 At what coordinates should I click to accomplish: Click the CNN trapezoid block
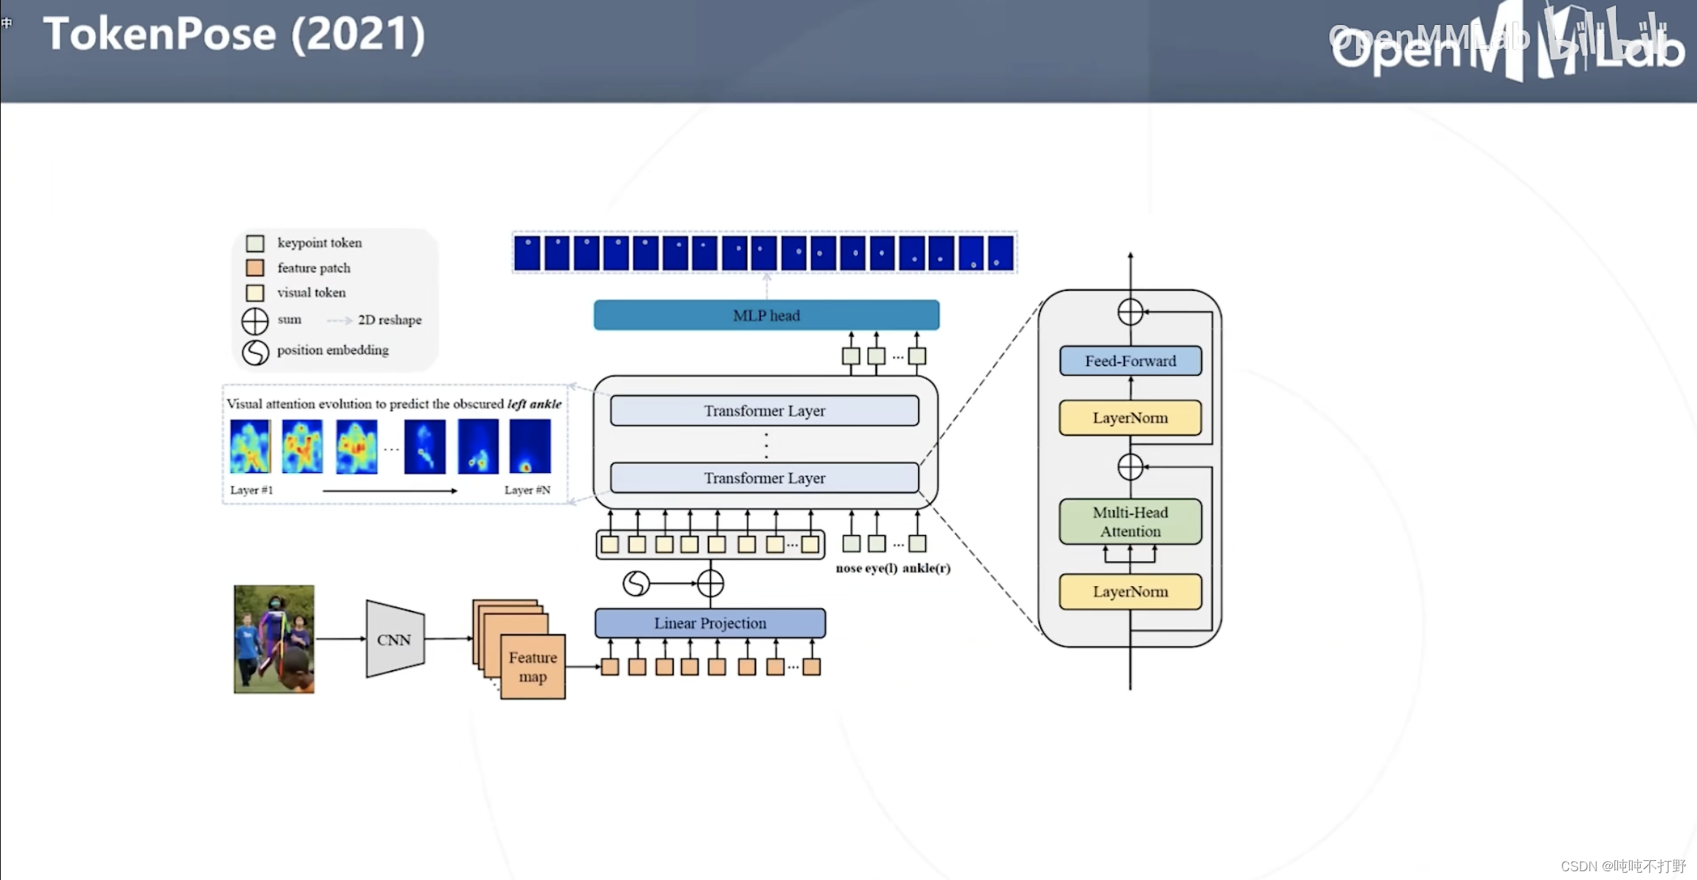click(394, 640)
